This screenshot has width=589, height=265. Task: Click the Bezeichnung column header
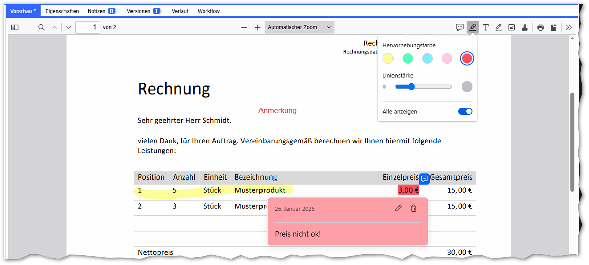point(255,178)
